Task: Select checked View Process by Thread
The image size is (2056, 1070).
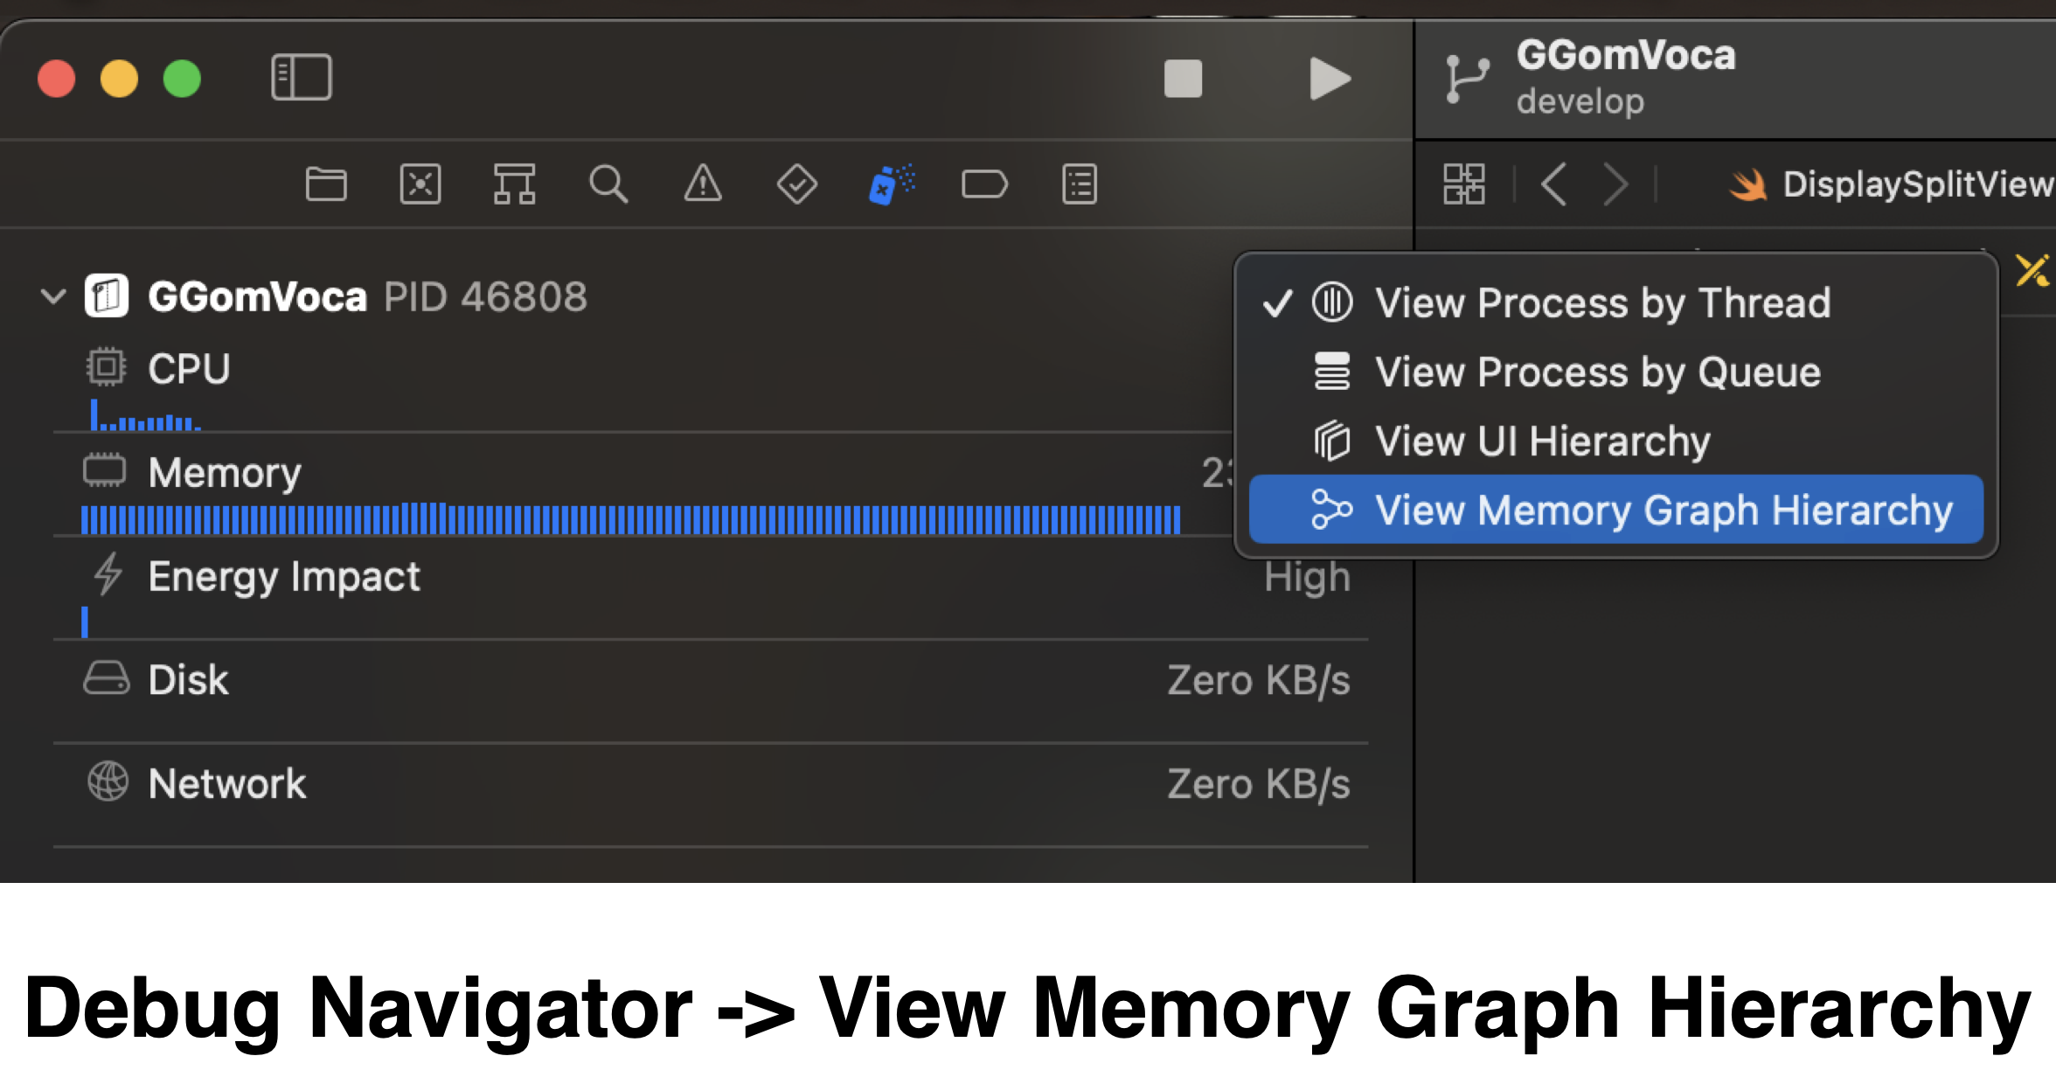Action: coord(1601,303)
